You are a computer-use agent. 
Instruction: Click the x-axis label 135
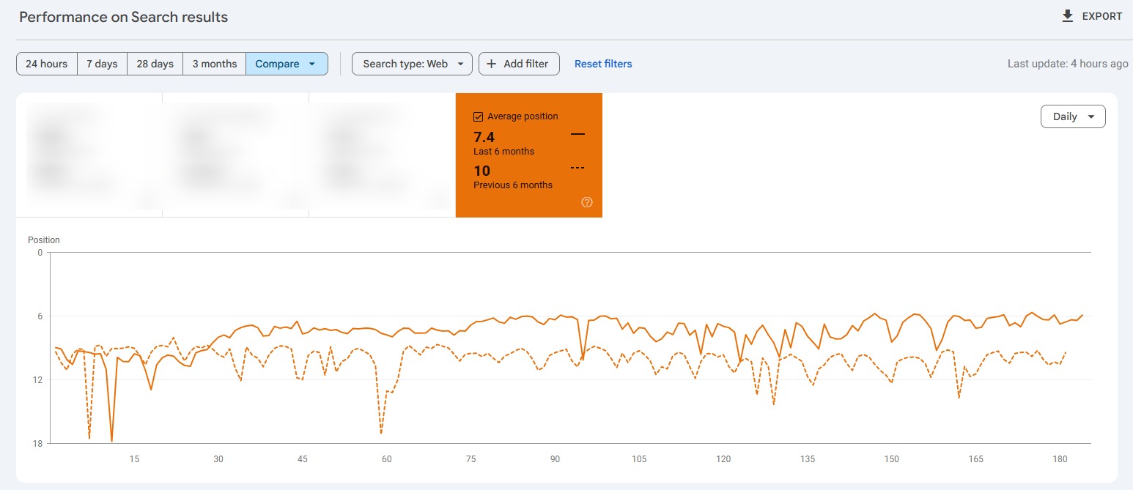click(x=808, y=459)
